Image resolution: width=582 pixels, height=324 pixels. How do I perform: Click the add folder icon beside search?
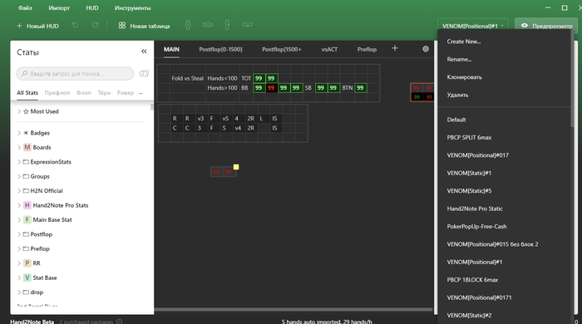pos(144,73)
